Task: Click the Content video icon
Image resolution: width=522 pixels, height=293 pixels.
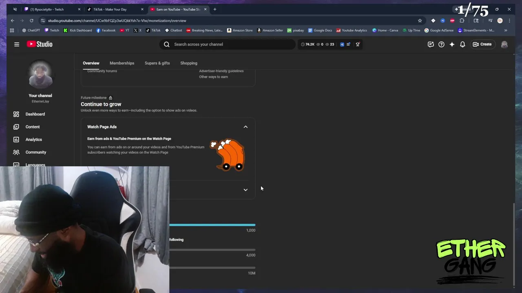Action: pyautogui.click(x=16, y=127)
